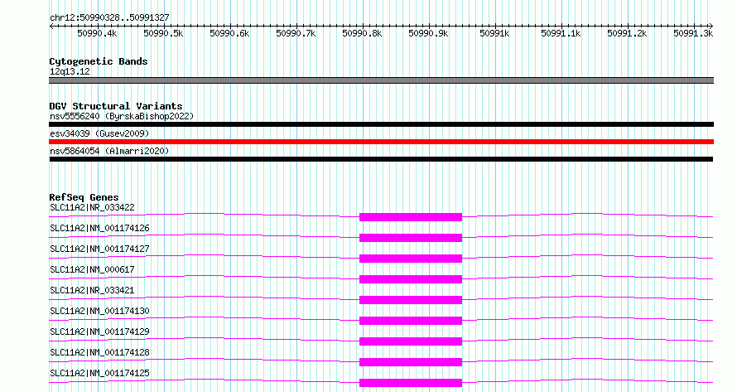The width and height of the screenshot is (737, 392).
Task: Select transcript label SLC11A2|NM_001174129
Action: (99, 332)
